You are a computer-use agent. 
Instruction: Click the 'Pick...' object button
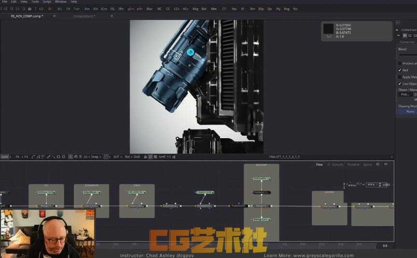pyautogui.click(x=405, y=95)
